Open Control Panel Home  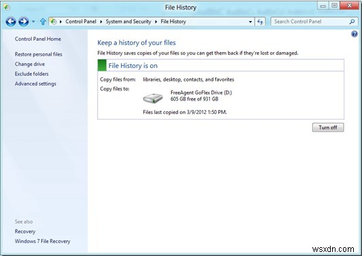click(38, 39)
